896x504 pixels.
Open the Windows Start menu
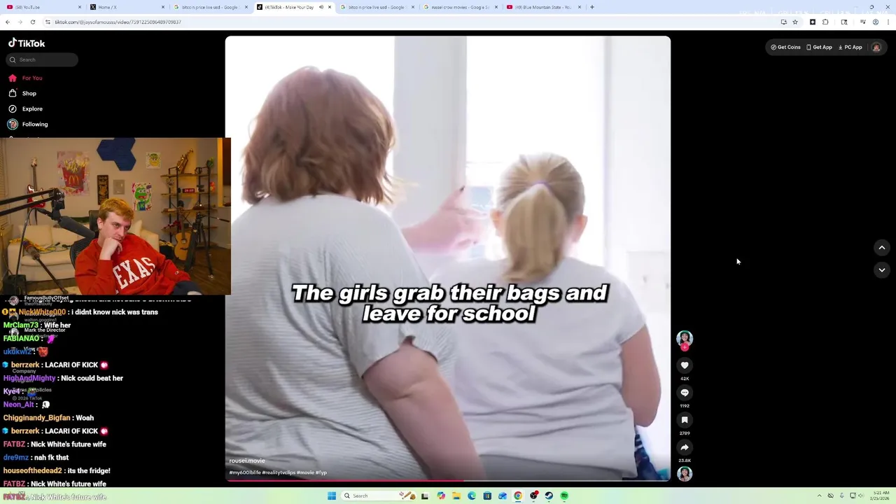tap(332, 496)
